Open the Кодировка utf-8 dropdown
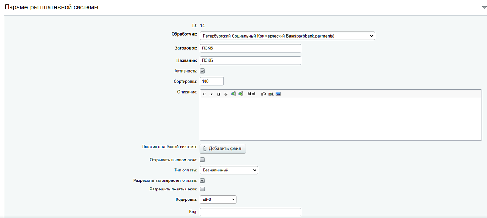The width and height of the screenshot is (487, 218). tap(218, 200)
